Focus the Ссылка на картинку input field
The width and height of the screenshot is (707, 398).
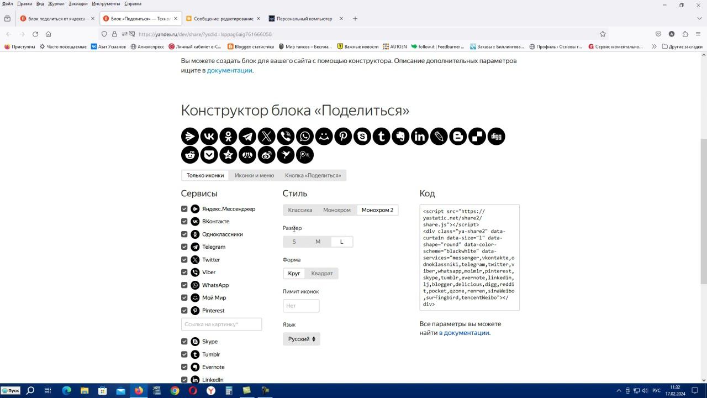tap(221, 324)
